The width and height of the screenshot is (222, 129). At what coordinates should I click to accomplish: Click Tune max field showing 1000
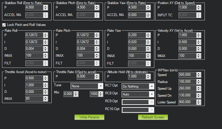click(x=94, y=94)
